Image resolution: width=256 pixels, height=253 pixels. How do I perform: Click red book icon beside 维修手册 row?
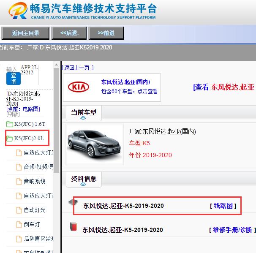[74, 226]
